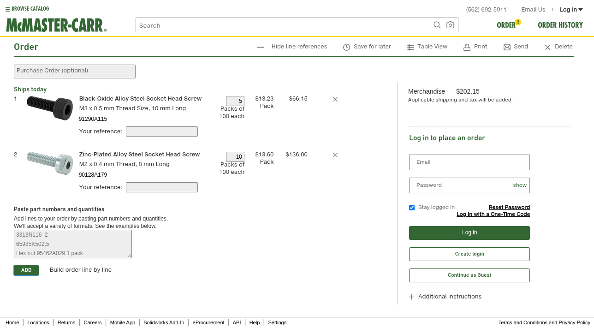Click the Table View icon
Image resolution: width=594 pixels, height=328 pixels.
point(410,47)
